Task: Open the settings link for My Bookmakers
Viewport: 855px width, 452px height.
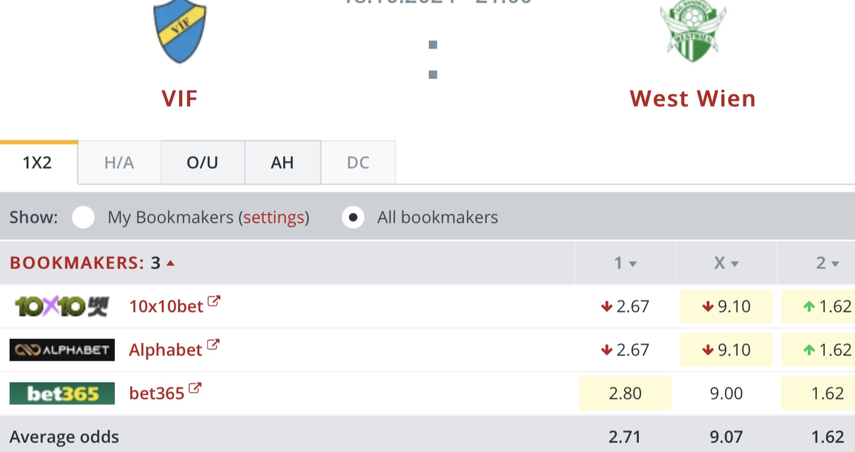Action: coord(274,218)
